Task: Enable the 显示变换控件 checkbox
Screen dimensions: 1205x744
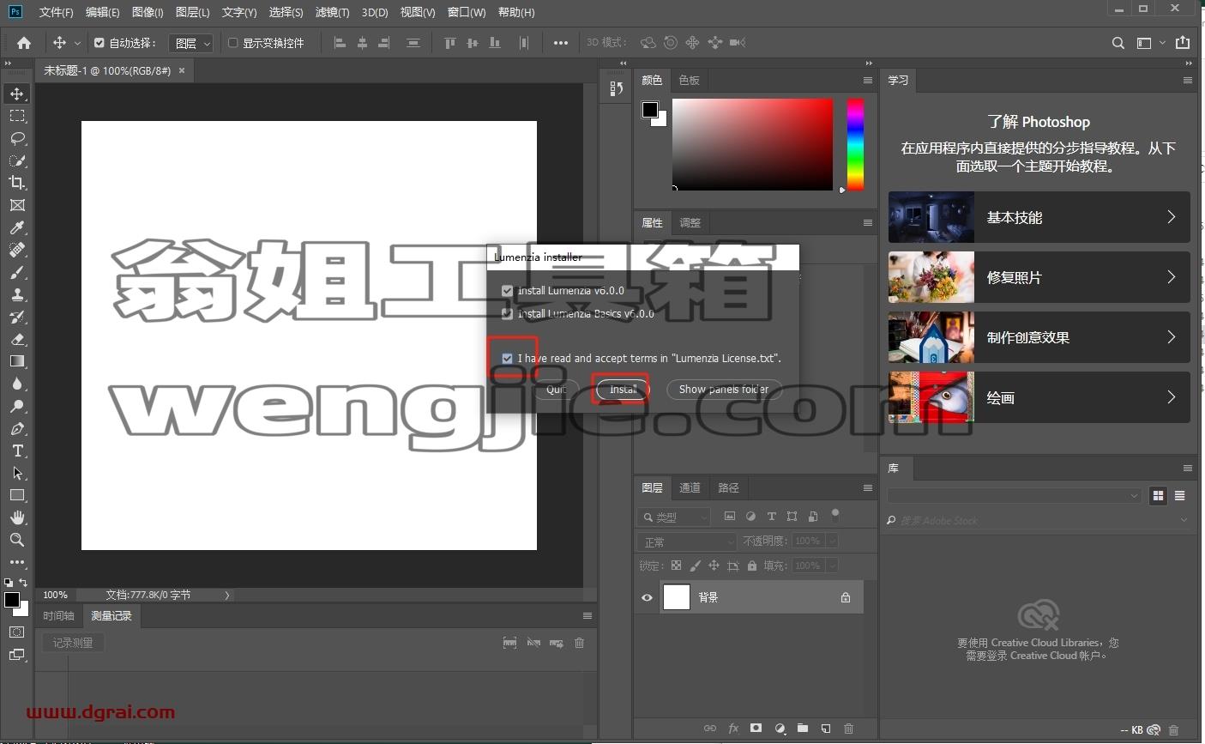Action: (232, 43)
